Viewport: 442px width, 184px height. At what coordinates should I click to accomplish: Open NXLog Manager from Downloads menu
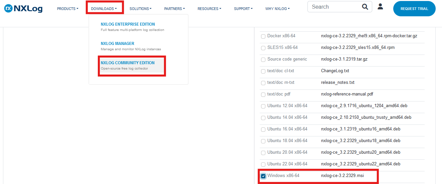pos(118,44)
